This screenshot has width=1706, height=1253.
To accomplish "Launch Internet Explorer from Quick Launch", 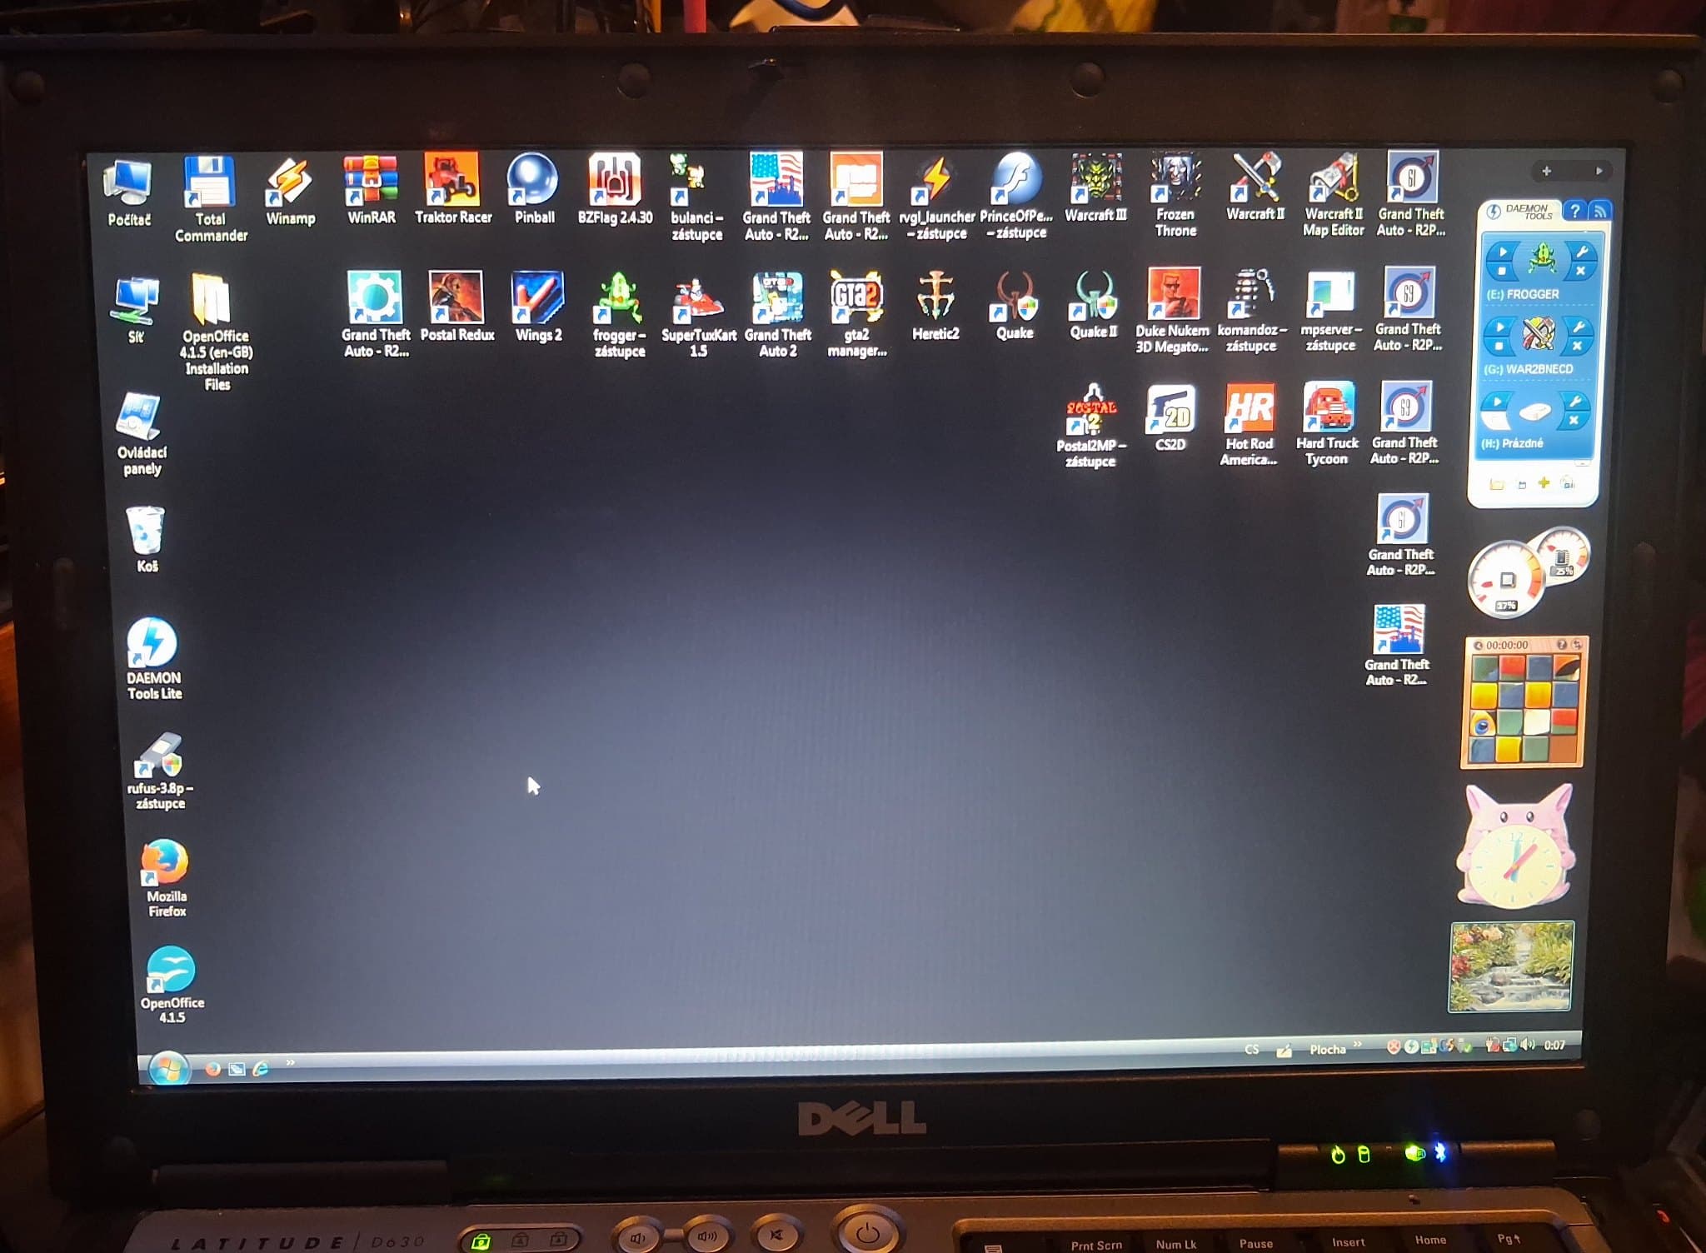I will click(x=261, y=1068).
